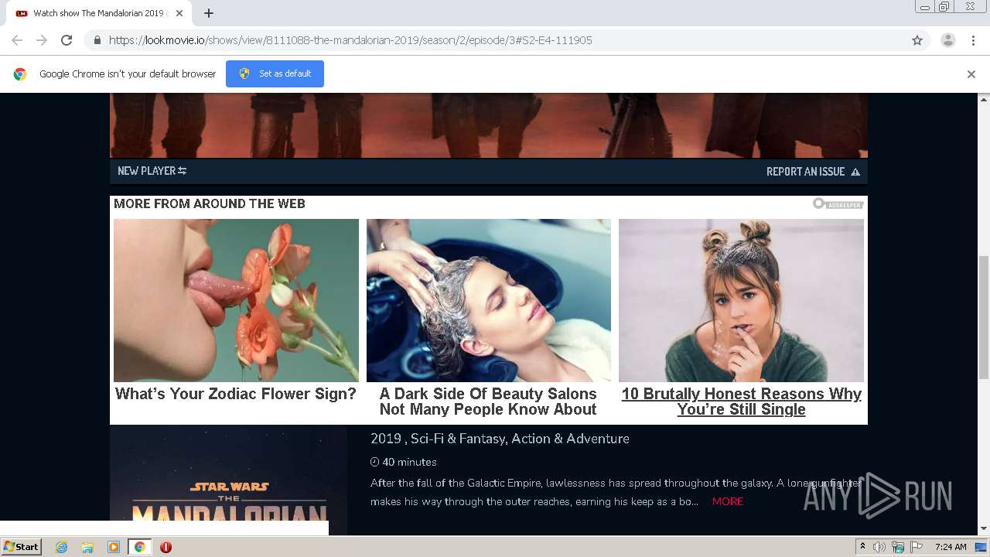Set Chrome as default browser
The image size is (990, 557).
point(275,73)
